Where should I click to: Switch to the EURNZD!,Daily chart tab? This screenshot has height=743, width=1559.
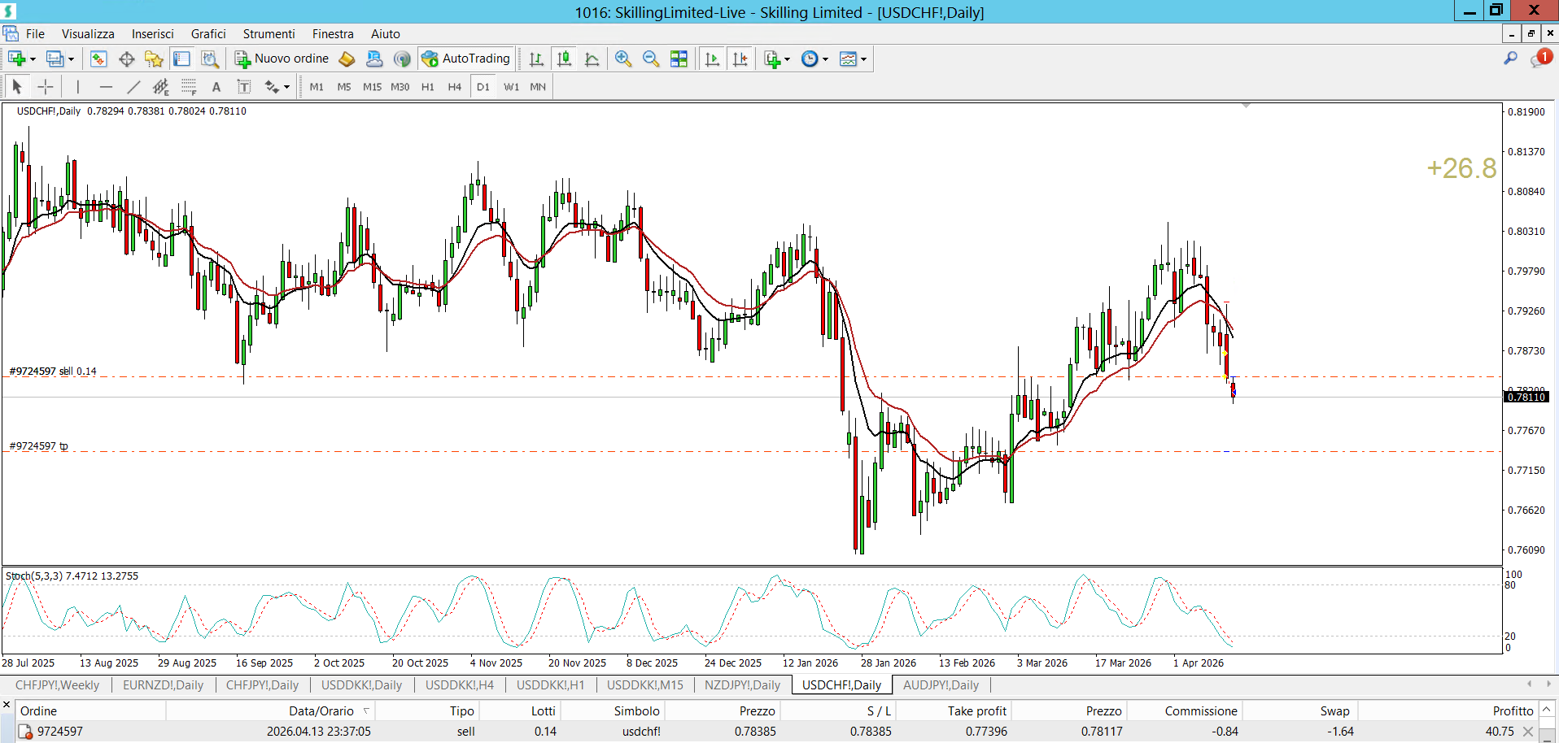point(163,685)
